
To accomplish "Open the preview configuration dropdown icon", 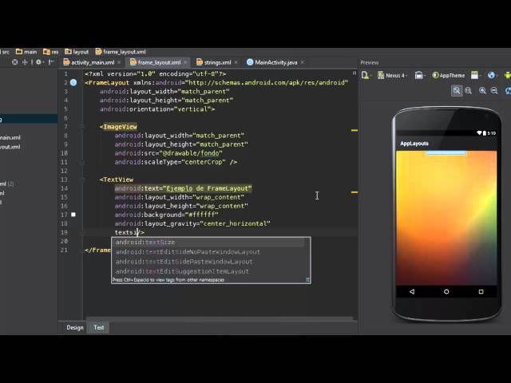I will (x=366, y=76).
